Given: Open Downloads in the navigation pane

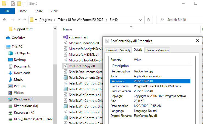Looking at the screenshot, I should point(22,73).
